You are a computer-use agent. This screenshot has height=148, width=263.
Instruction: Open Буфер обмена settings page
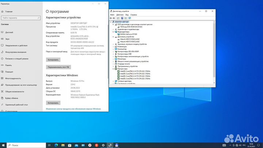11,98
